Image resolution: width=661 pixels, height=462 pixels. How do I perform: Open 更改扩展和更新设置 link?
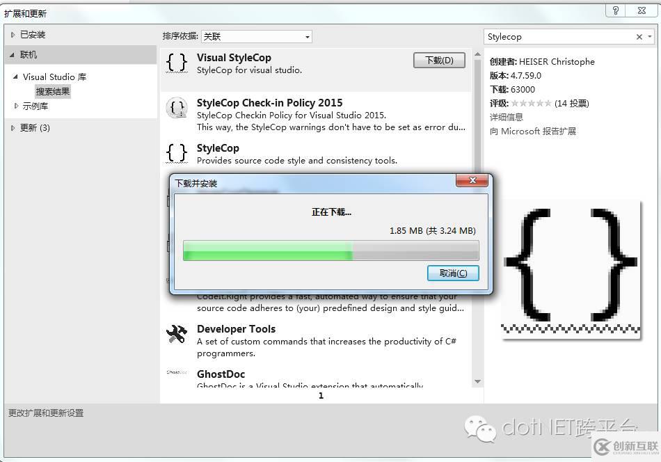point(46,413)
